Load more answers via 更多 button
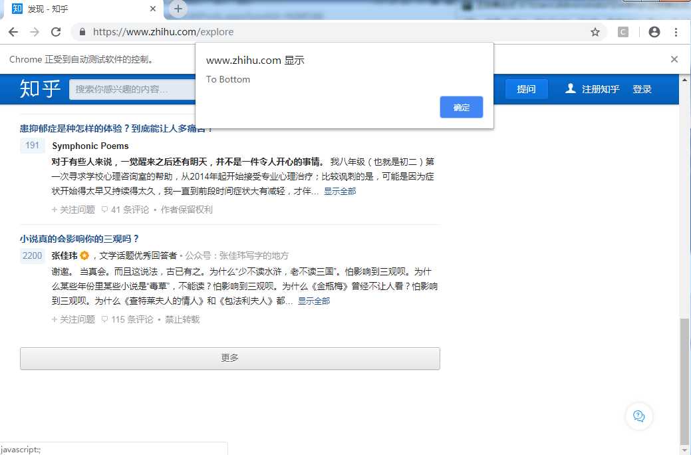Image resolution: width=691 pixels, height=455 pixels. (229, 358)
